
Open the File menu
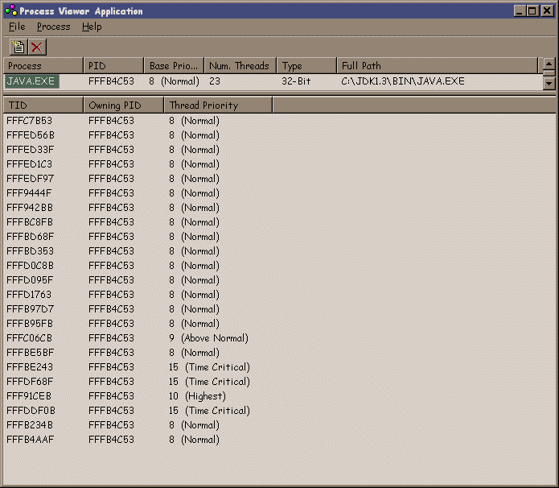[x=17, y=27]
